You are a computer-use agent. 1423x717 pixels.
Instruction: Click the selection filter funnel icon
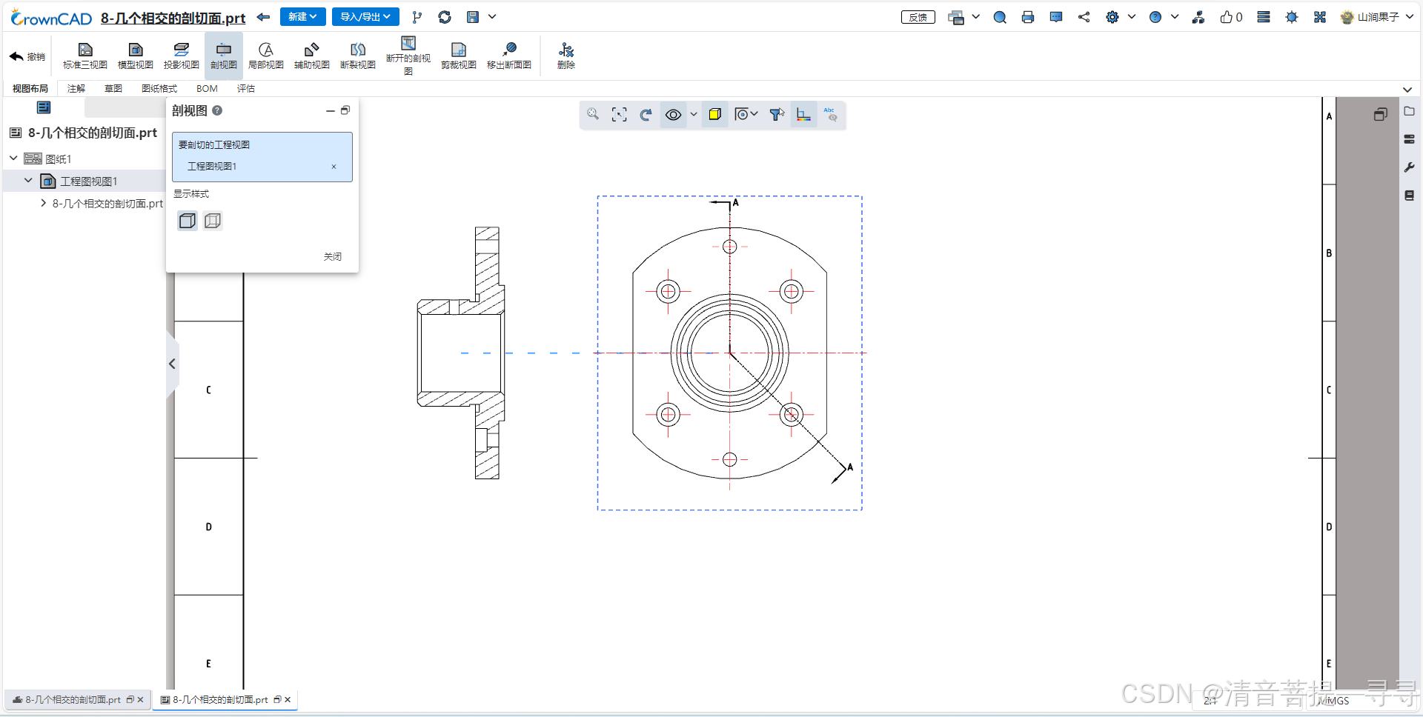click(777, 114)
